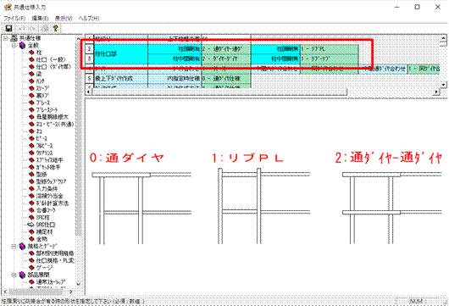Select the 柱 item in the tree
Image resolution: width=449 pixels, height=306 pixels.
39,53
